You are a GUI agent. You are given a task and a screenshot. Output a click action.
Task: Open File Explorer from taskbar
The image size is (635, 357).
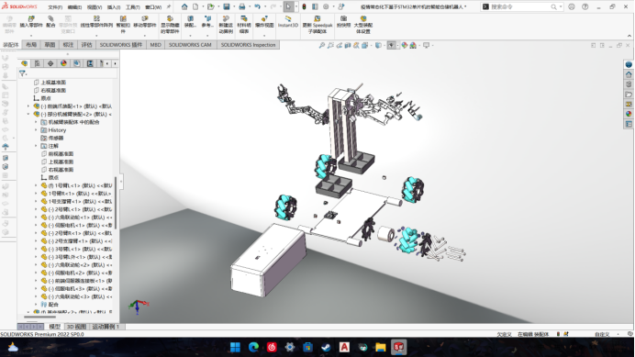[x=380, y=347]
